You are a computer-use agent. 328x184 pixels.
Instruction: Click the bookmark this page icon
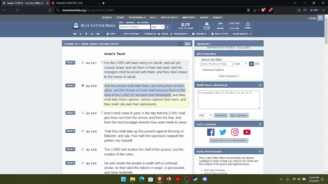click(x=50, y=10)
